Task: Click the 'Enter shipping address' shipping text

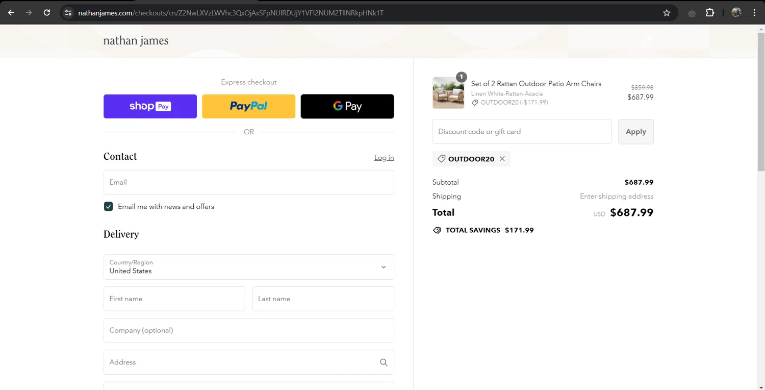Action: [617, 197]
